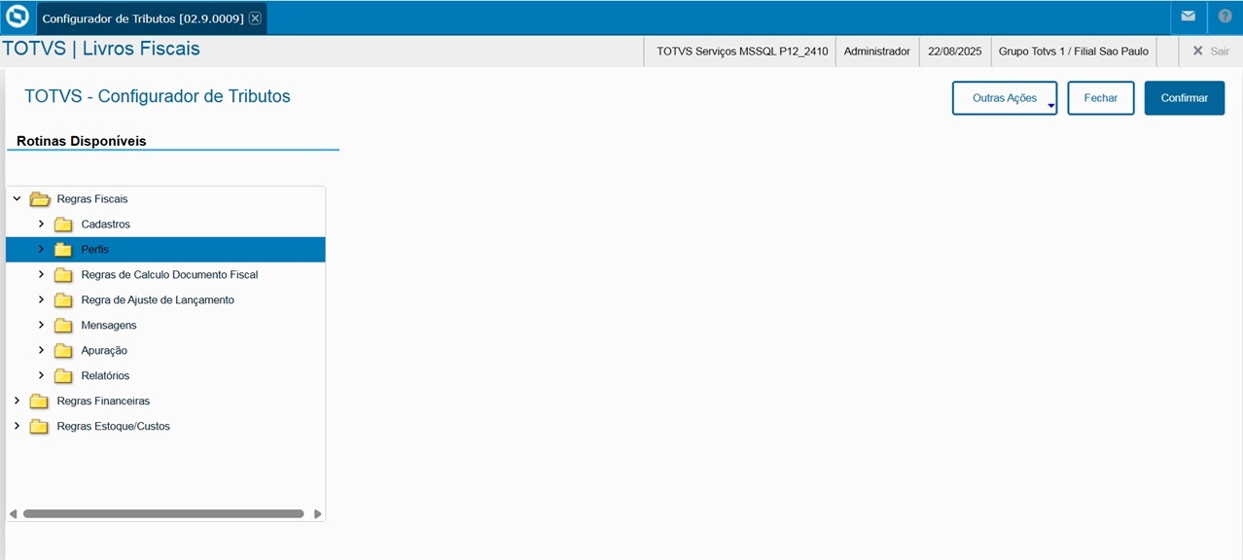Click the Confirmar button
This screenshot has width=1243, height=560.
(x=1185, y=98)
